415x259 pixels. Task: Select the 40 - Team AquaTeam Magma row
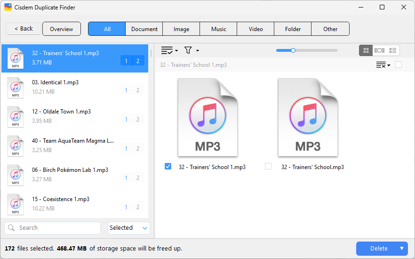[x=75, y=146]
